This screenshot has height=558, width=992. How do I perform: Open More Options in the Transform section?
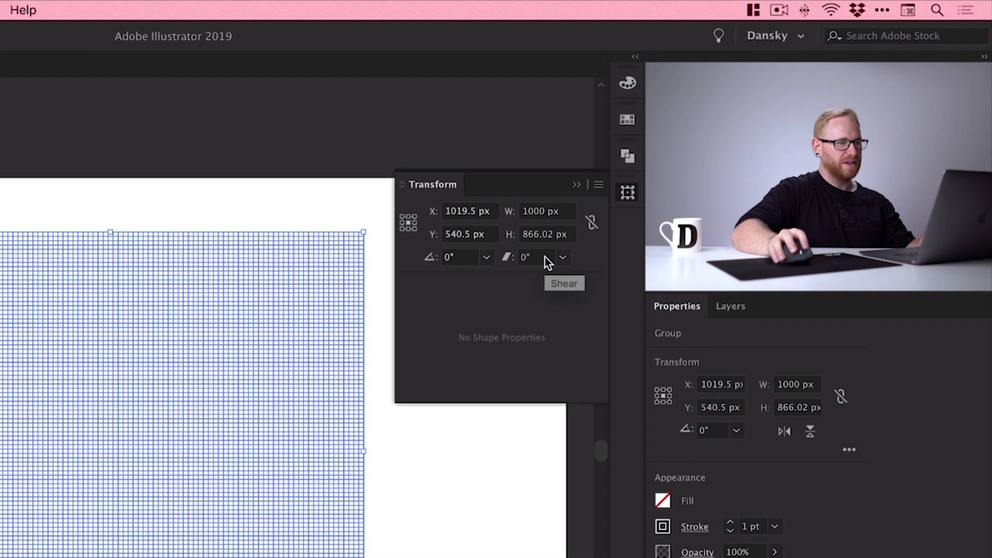click(849, 450)
